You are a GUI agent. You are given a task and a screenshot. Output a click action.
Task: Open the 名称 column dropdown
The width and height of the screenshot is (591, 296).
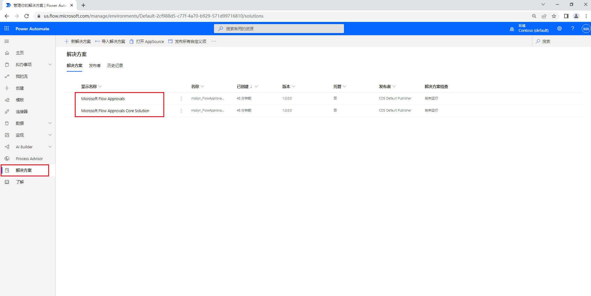coord(202,87)
